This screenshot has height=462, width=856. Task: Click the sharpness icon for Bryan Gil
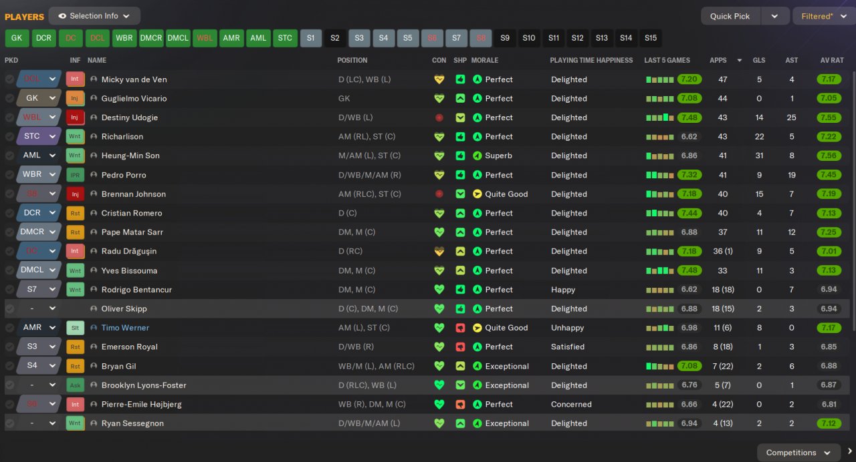[460, 366]
